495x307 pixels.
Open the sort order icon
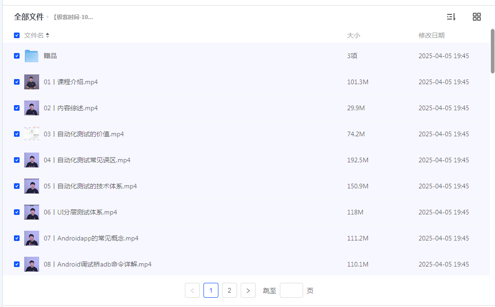pos(451,17)
